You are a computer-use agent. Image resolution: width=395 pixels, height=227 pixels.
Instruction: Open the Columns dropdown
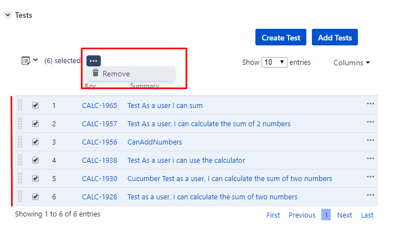coord(352,63)
